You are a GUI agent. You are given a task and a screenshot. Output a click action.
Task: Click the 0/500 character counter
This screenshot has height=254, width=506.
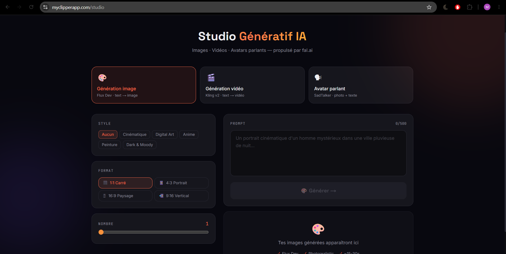(x=401, y=123)
